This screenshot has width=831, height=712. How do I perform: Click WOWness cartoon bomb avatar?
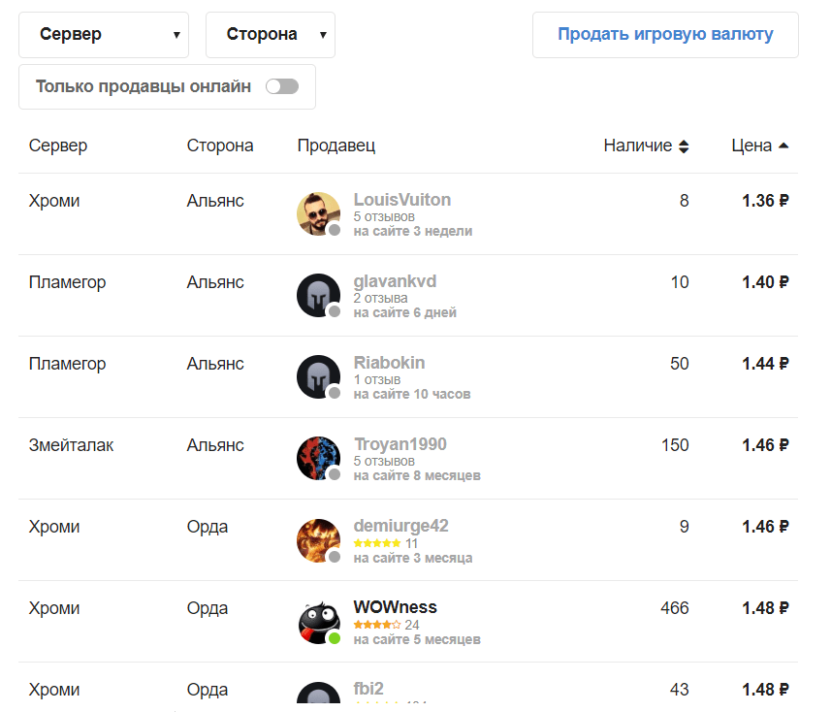pyautogui.click(x=318, y=621)
